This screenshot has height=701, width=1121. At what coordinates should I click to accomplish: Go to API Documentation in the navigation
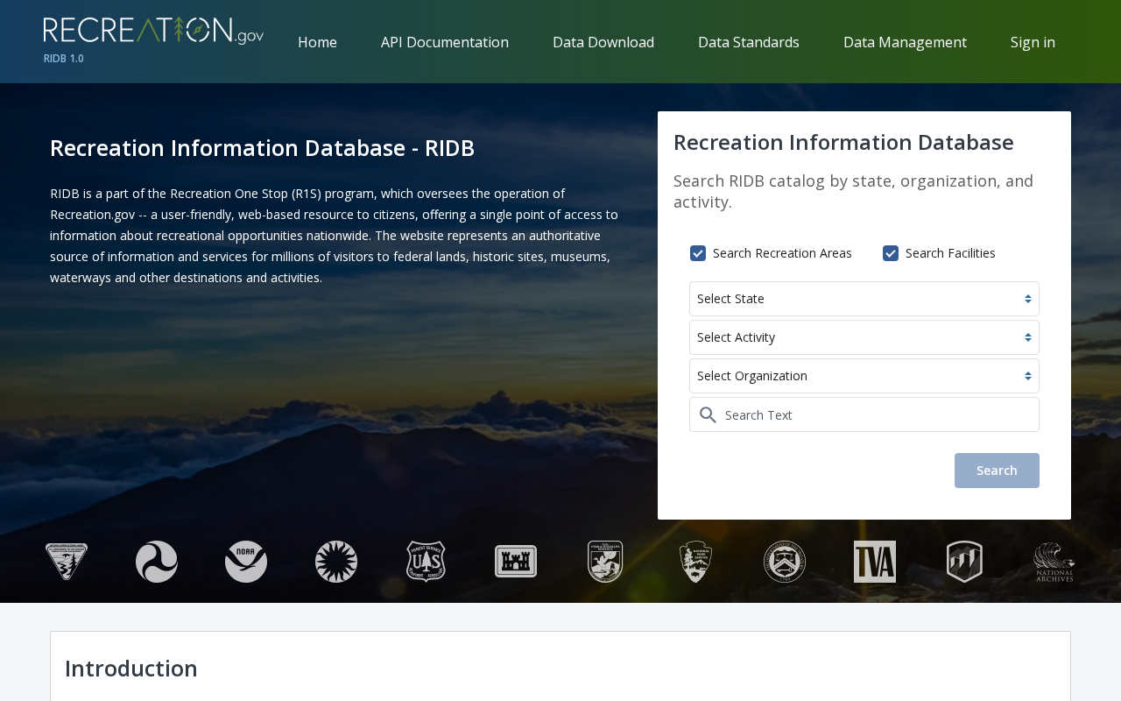point(445,42)
